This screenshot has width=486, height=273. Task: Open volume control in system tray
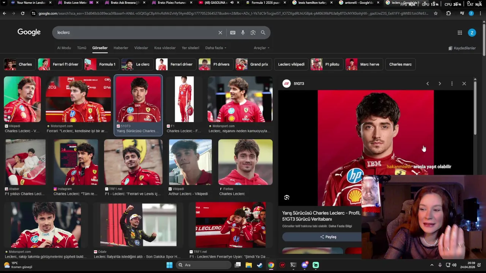pyautogui.click(x=455, y=265)
